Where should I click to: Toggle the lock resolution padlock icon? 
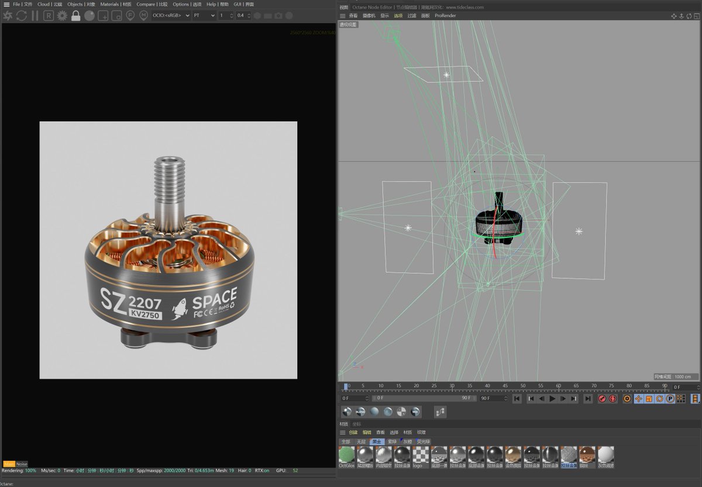[75, 16]
